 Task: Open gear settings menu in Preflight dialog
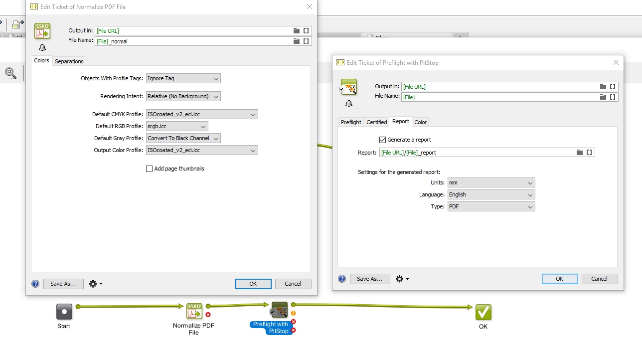tap(402, 279)
